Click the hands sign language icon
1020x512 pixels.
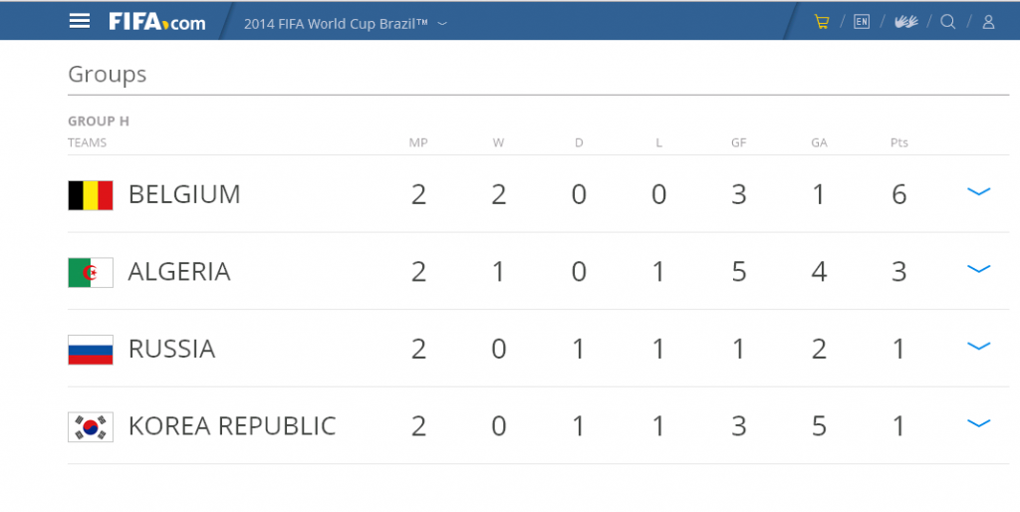tap(905, 22)
